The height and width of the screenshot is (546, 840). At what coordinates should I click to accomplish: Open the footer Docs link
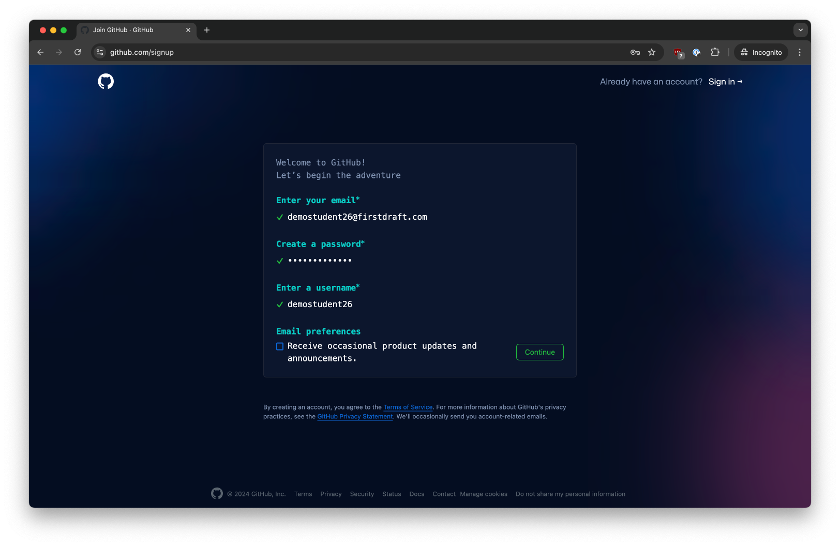[417, 494]
